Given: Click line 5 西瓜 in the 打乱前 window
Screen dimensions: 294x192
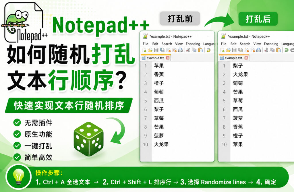Looking at the screenshot, I should (159, 101).
